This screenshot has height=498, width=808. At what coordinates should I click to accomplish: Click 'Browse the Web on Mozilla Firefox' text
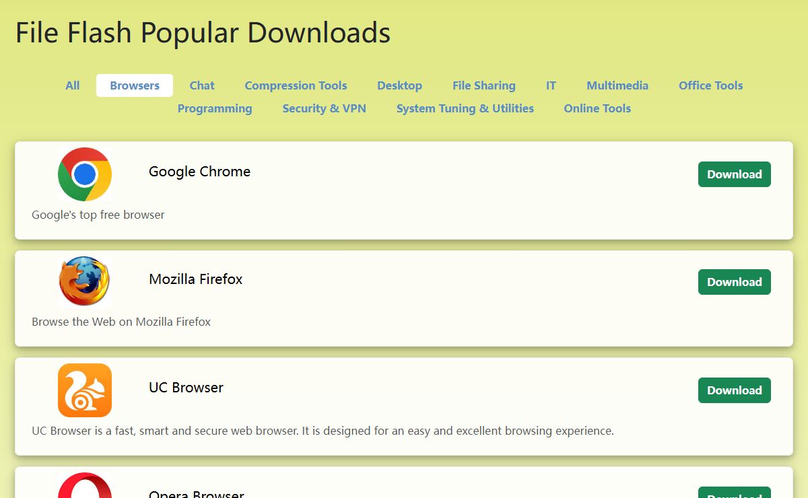tap(121, 322)
